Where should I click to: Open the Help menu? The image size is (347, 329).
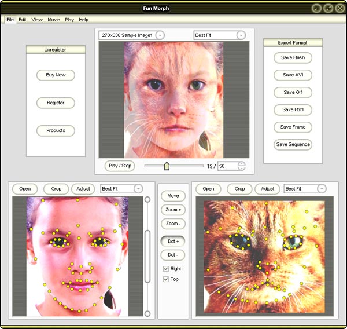coord(83,20)
